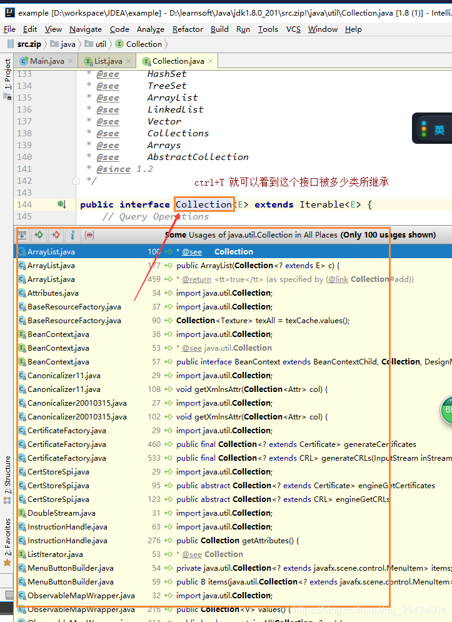
Task: Toggle the show write access filter
Action: tap(56, 235)
